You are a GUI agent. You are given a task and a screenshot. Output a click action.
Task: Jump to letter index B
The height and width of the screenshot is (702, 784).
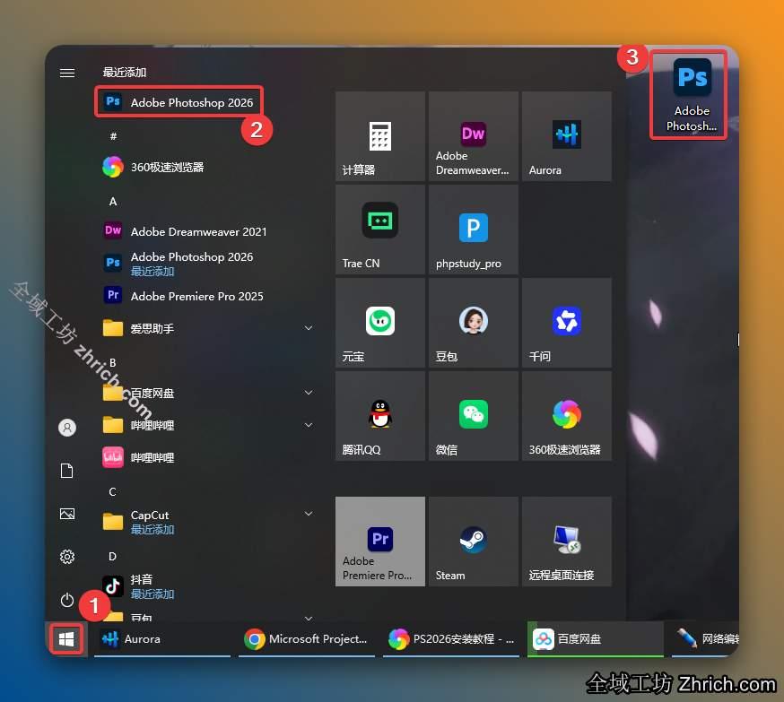click(112, 363)
